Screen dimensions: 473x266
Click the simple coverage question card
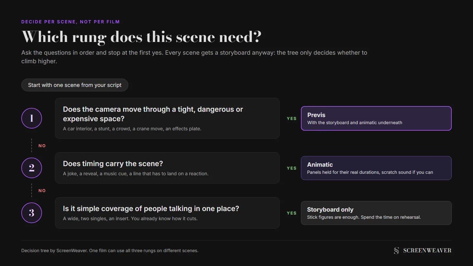[x=167, y=213]
